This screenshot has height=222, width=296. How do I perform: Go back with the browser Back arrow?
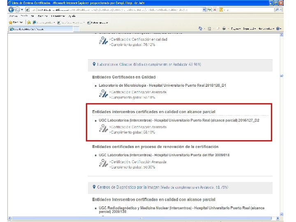pyautogui.click(x=11, y=9)
